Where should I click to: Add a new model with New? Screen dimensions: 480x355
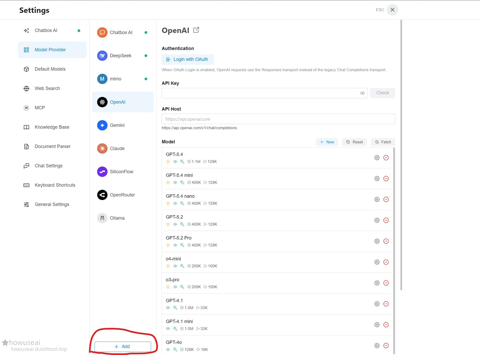pos(327,142)
